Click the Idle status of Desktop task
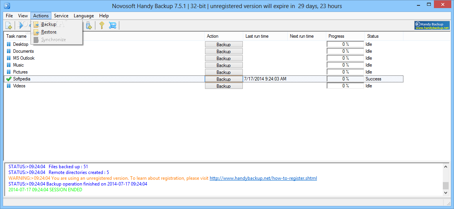Viewport: 454px width, 209px height. 369,44
